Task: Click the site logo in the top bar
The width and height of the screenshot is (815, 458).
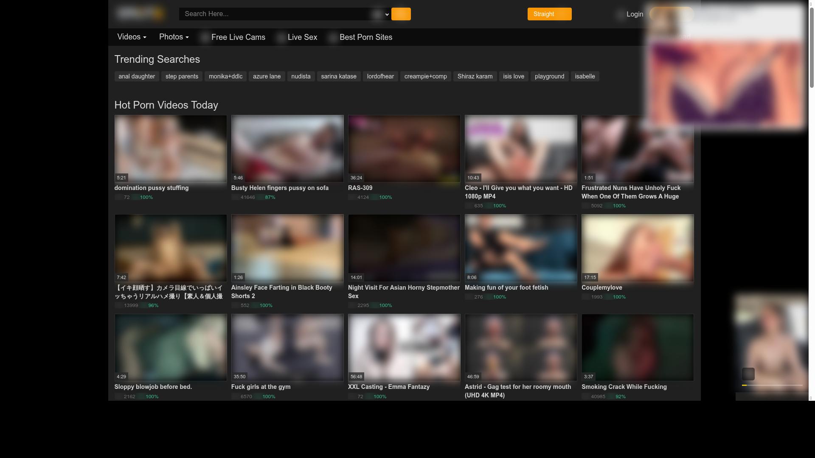Action: pos(141,13)
